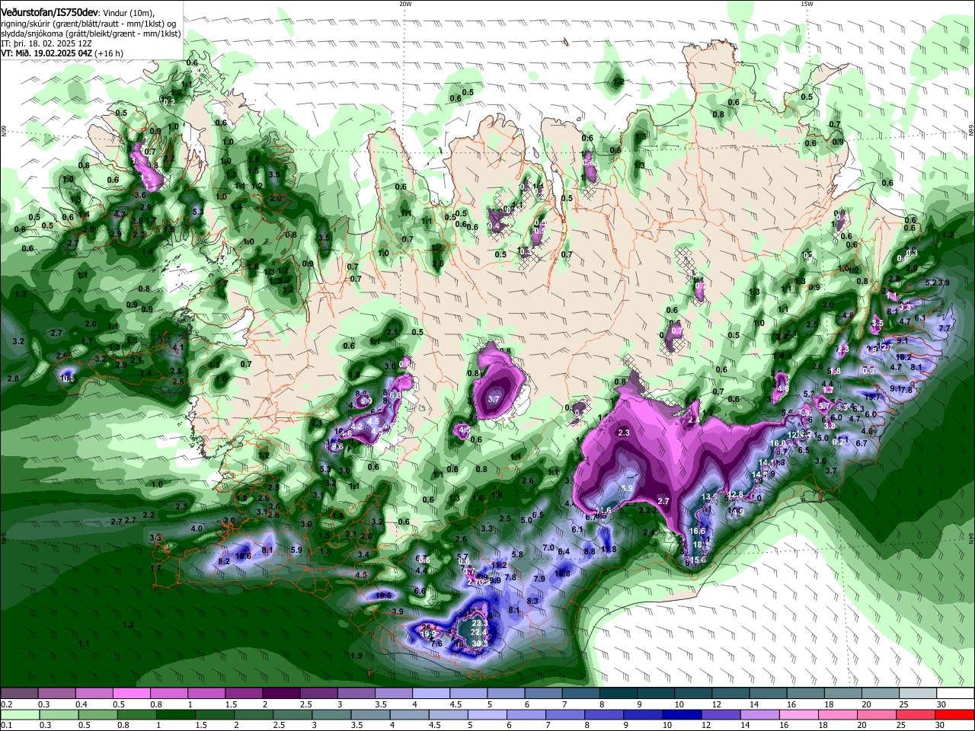Pick the periwinkle 6 rain swatch

[x=526, y=715]
